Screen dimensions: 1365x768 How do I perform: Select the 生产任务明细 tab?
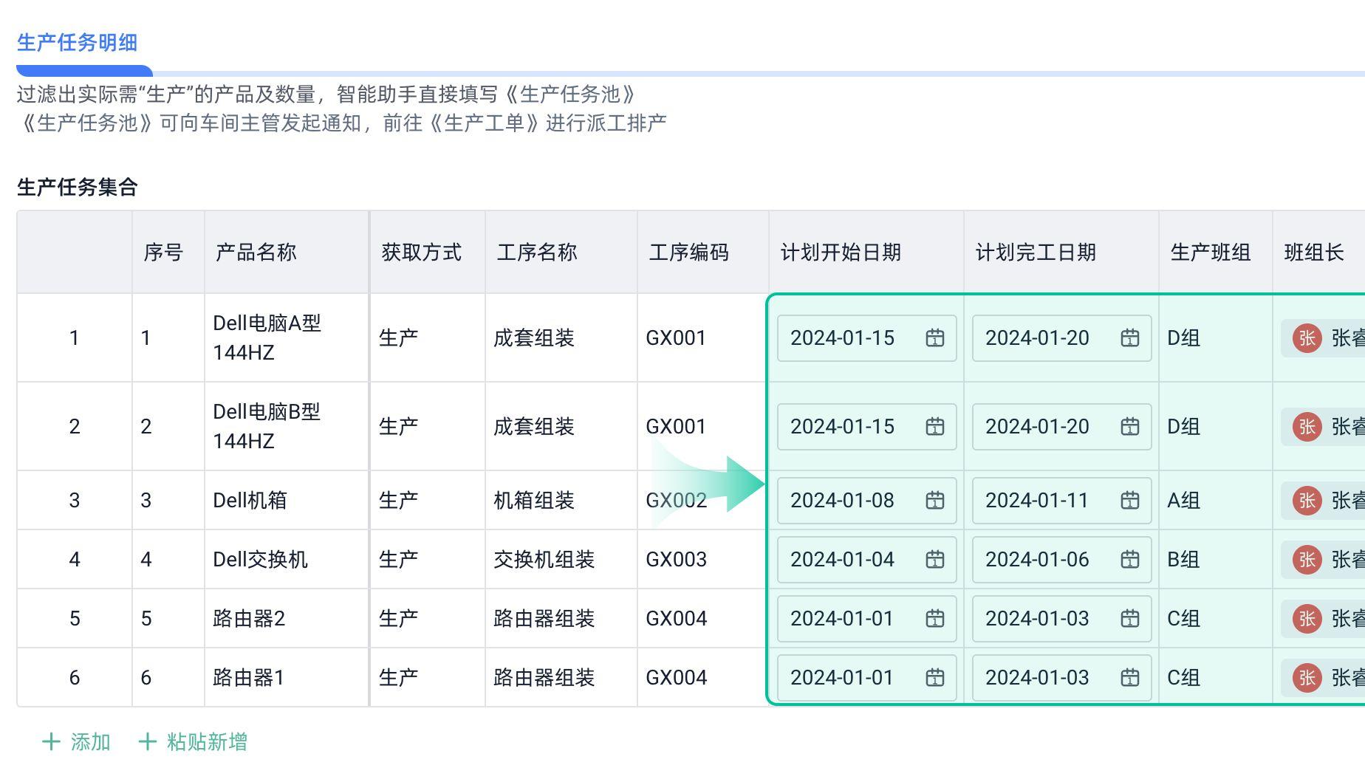(78, 43)
